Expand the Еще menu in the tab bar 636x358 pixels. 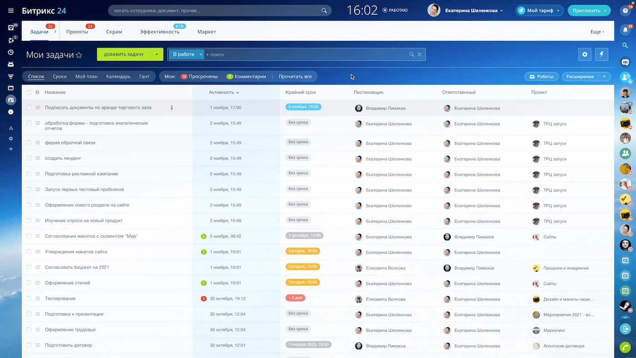pyautogui.click(x=597, y=32)
